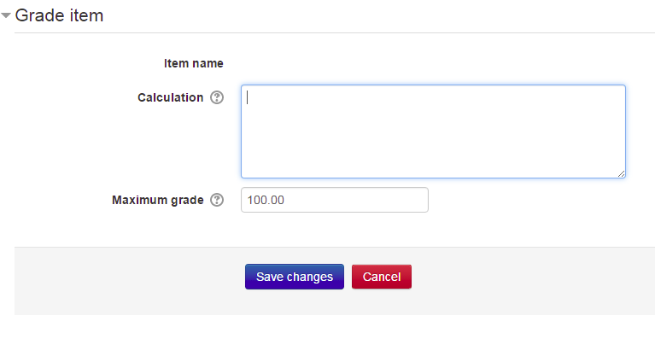
Task: Click the blue Save changes button label
Action: 295,277
